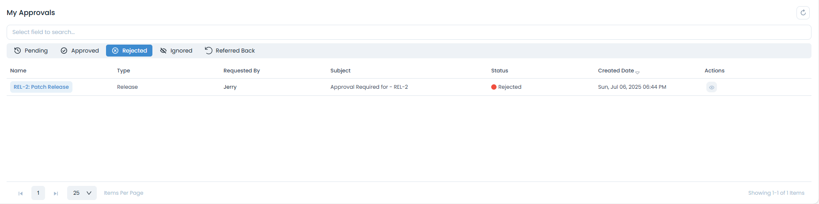Click the Ignored crossed-eye icon
Viewport: 819px width, 204px height.
pyautogui.click(x=163, y=51)
